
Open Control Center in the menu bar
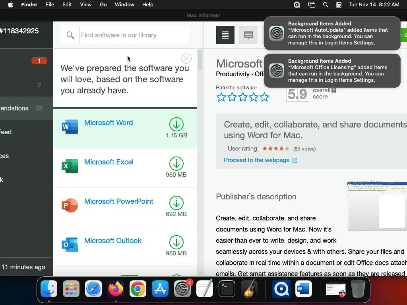[339, 5]
